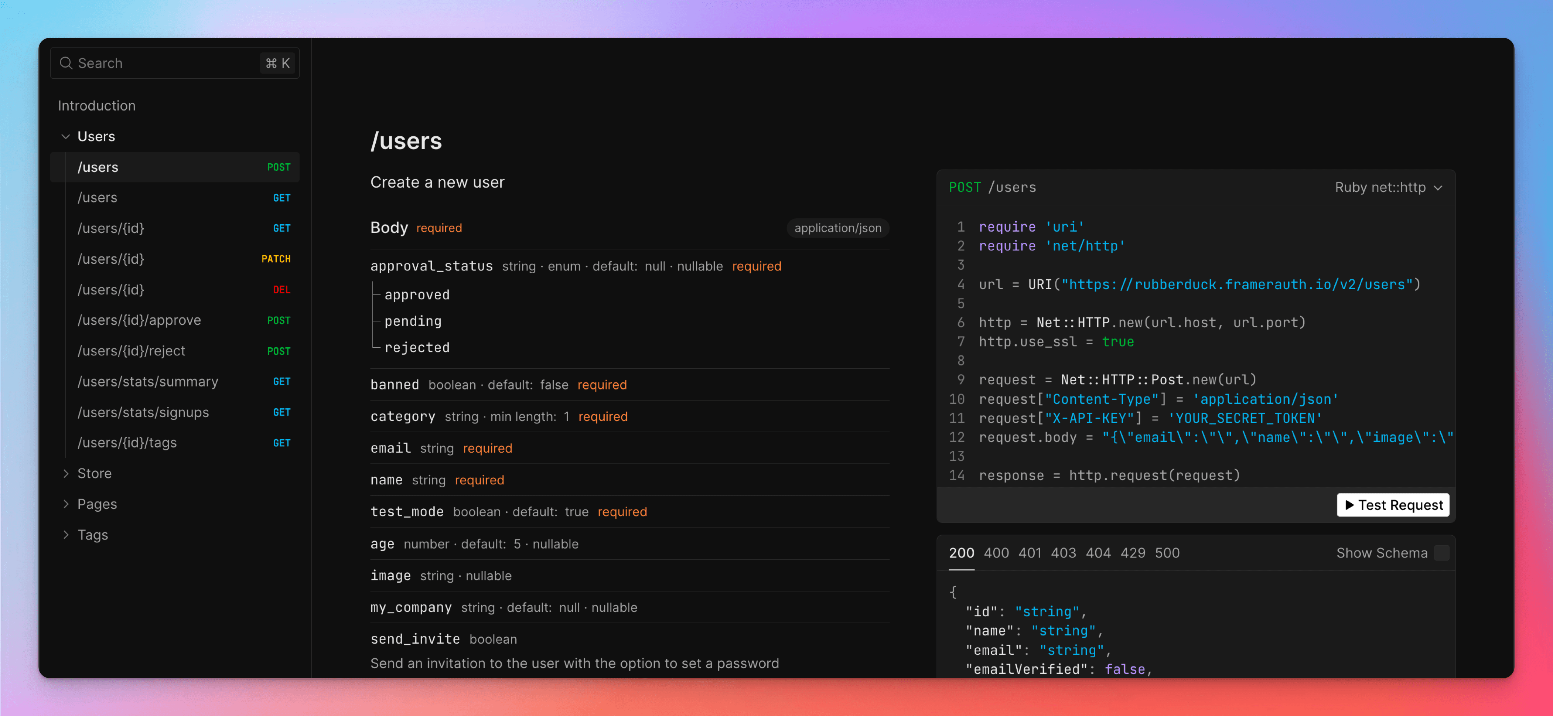Screen dimensions: 1553x716
Task: Open the Ruby net::http language dropdown
Action: (x=1388, y=187)
